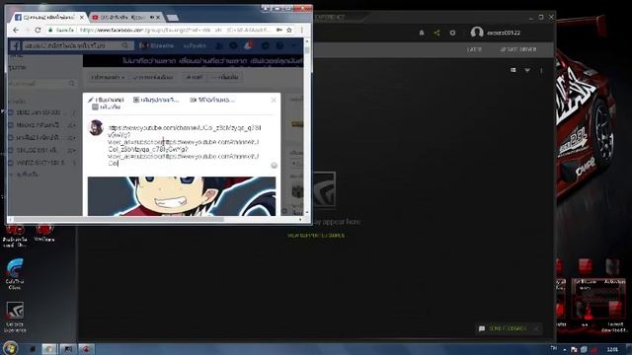Image resolution: width=632 pixels, height=355 pixels.
Task: Open GeForce Experience notifications bell
Action: click(422, 33)
